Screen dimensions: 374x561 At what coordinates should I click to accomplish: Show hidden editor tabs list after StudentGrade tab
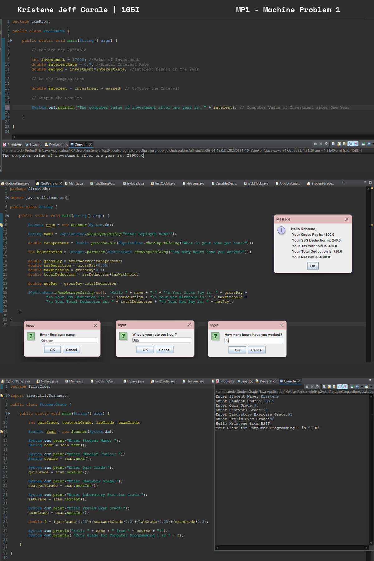click(x=343, y=183)
